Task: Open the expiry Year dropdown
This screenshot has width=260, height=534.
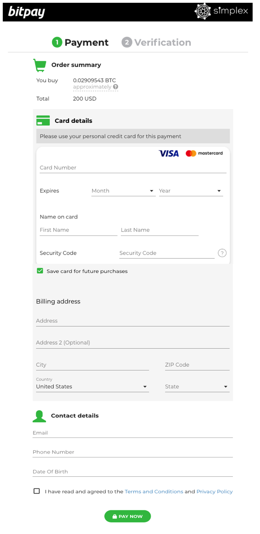Action: pos(191,191)
